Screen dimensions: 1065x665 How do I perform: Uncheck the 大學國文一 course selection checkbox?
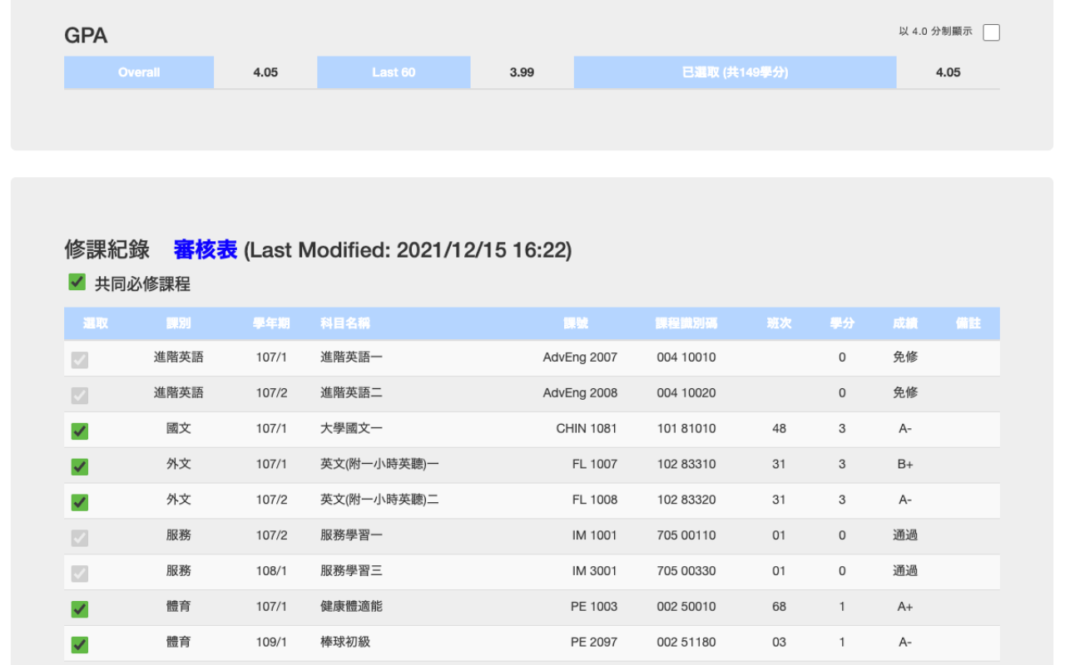[80, 431]
